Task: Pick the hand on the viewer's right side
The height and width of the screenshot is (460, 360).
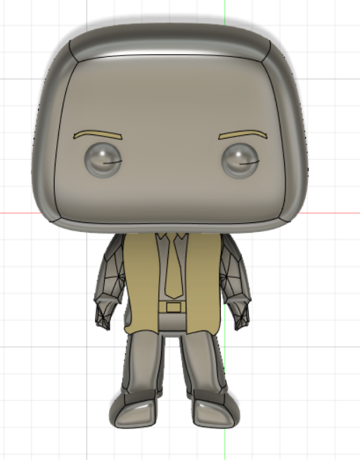Action: click(x=238, y=315)
